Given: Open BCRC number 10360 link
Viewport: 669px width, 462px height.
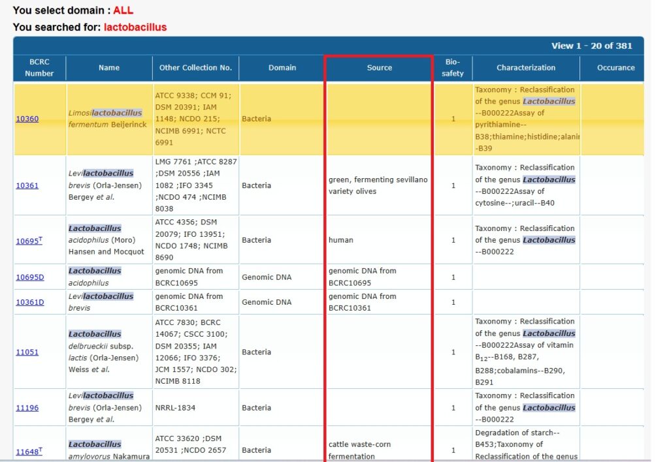Looking at the screenshot, I should (27, 119).
